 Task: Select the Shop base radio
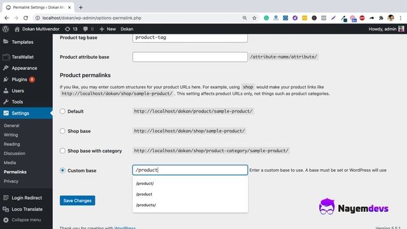[62, 131]
